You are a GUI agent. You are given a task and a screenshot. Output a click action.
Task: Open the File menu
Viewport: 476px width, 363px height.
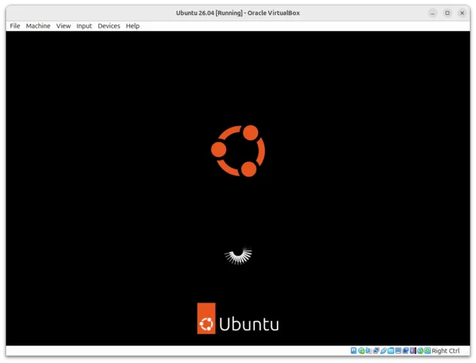click(x=14, y=26)
